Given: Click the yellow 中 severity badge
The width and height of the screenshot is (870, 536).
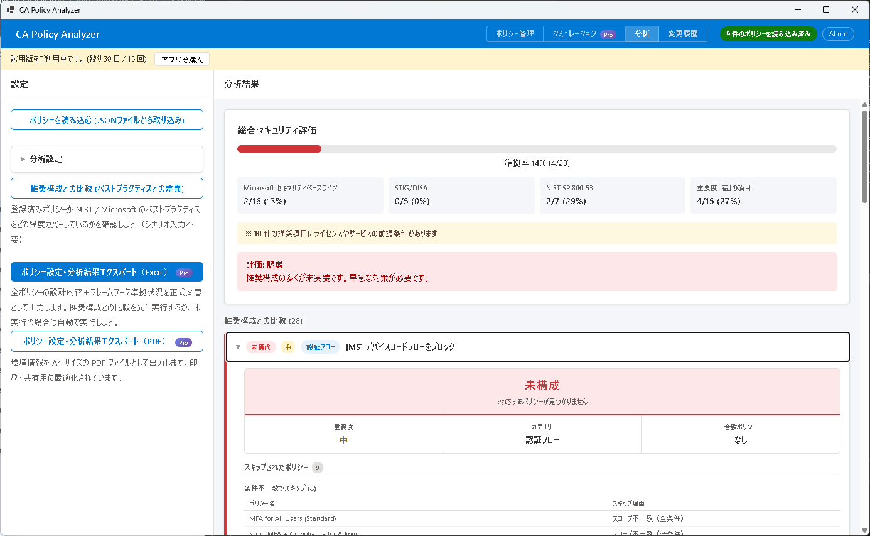Looking at the screenshot, I should (x=288, y=347).
